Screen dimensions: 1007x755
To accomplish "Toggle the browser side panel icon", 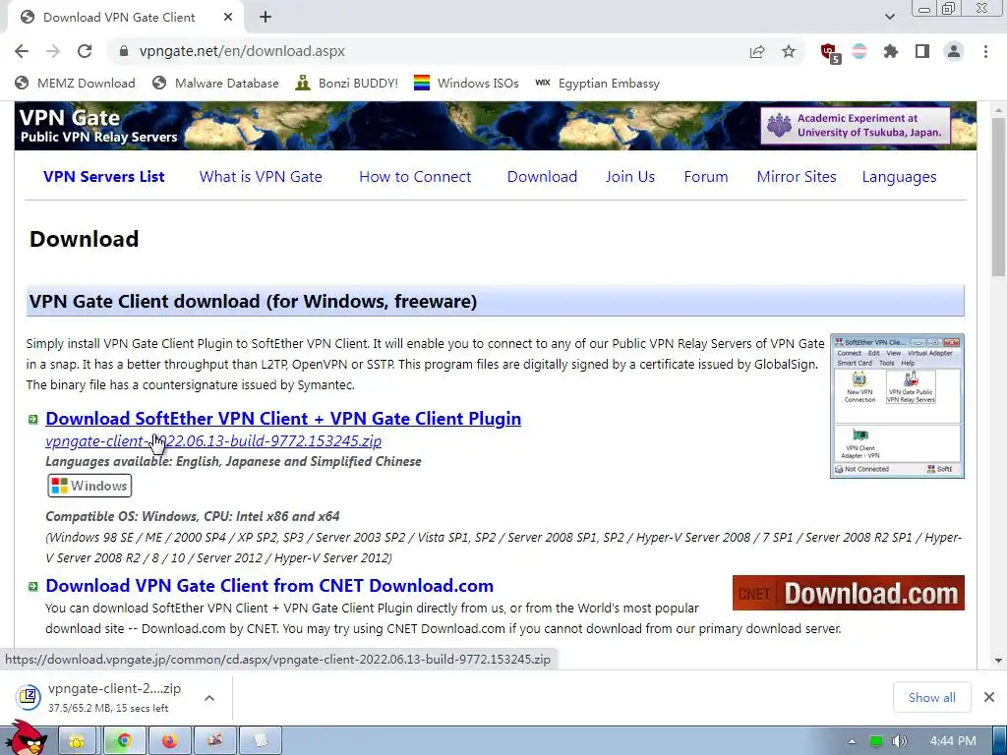I will pyautogui.click(x=922, y=51).
